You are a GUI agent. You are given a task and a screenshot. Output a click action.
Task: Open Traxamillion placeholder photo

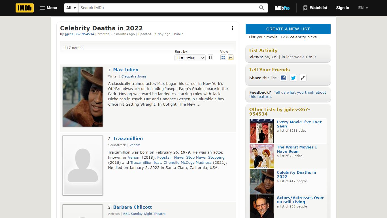tap(83, 165)
